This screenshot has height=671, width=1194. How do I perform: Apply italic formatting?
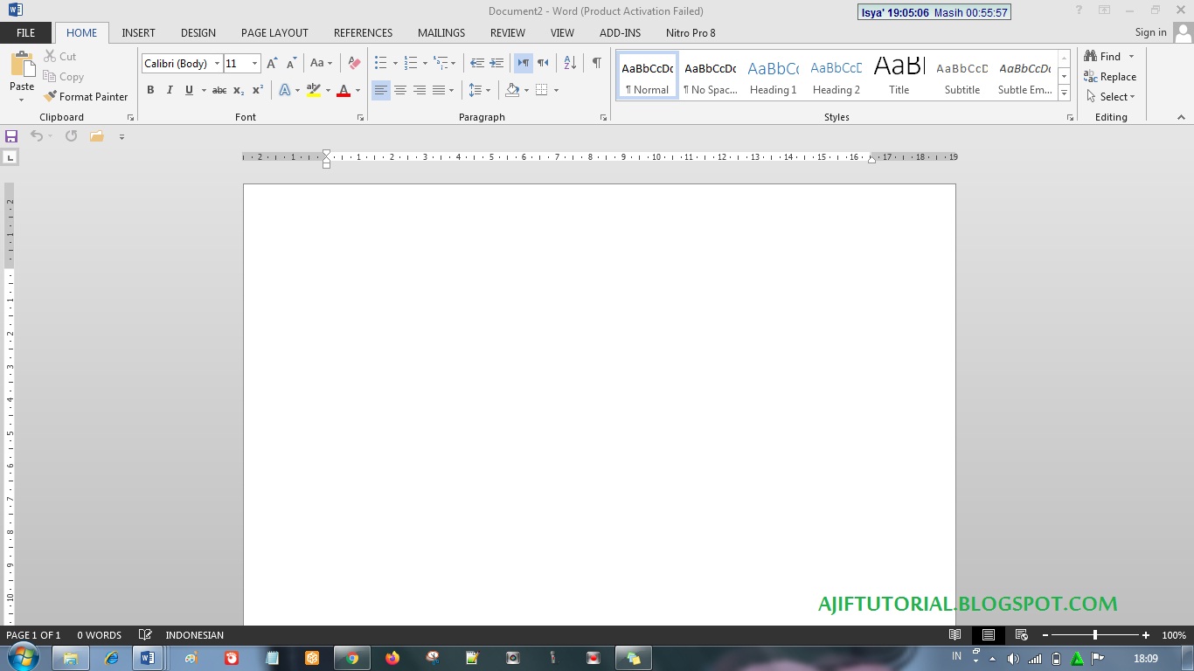point(169,90)
